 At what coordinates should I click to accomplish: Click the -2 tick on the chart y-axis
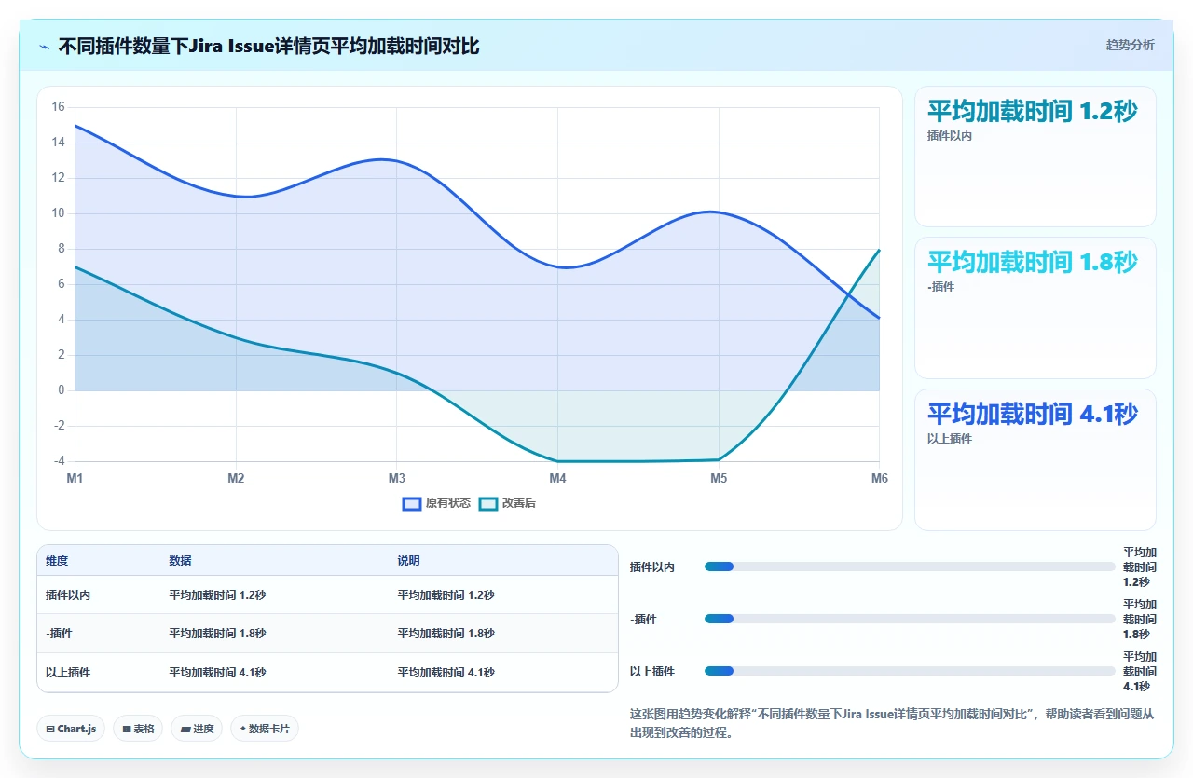tap(60, 426)
